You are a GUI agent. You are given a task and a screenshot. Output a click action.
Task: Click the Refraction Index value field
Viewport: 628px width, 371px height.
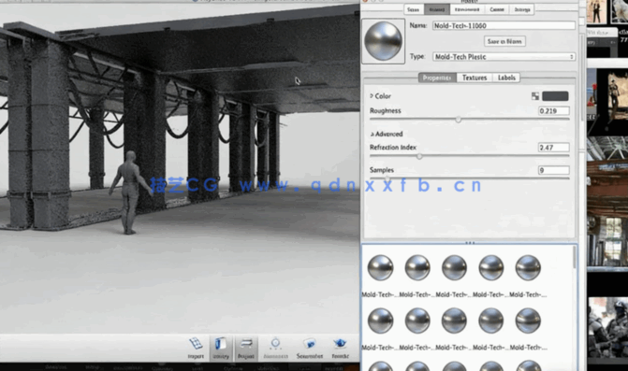pos(554,148)
